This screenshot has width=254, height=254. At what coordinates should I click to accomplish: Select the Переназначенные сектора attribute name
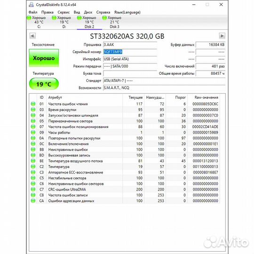click(x=70, y=121)
